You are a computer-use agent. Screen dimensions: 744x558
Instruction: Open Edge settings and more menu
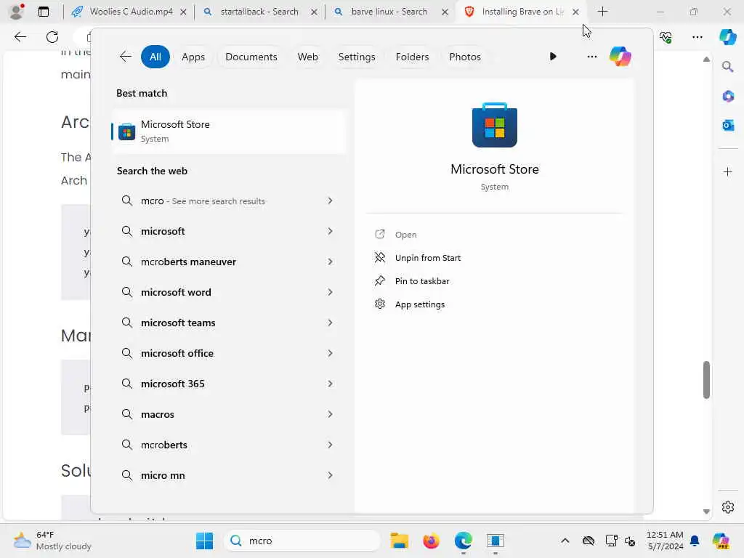[697, 37]
